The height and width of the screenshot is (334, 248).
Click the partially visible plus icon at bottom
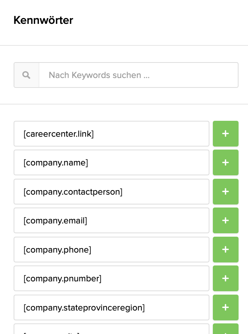(226, 331)
